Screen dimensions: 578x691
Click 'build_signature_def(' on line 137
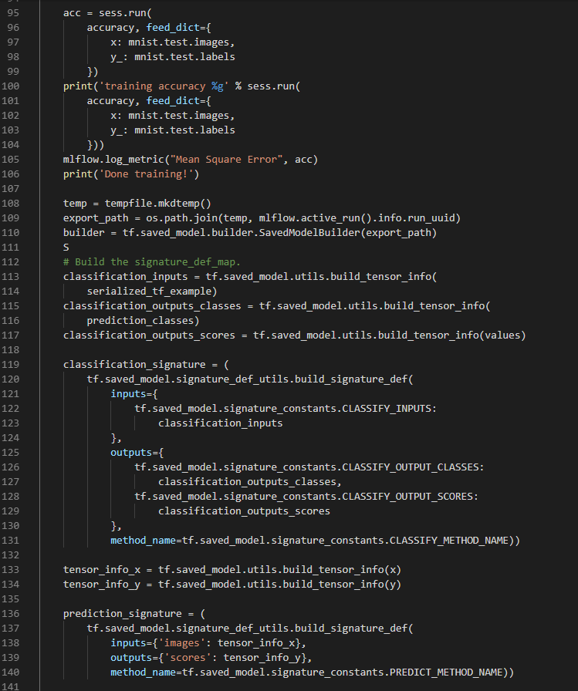(354, 628)
